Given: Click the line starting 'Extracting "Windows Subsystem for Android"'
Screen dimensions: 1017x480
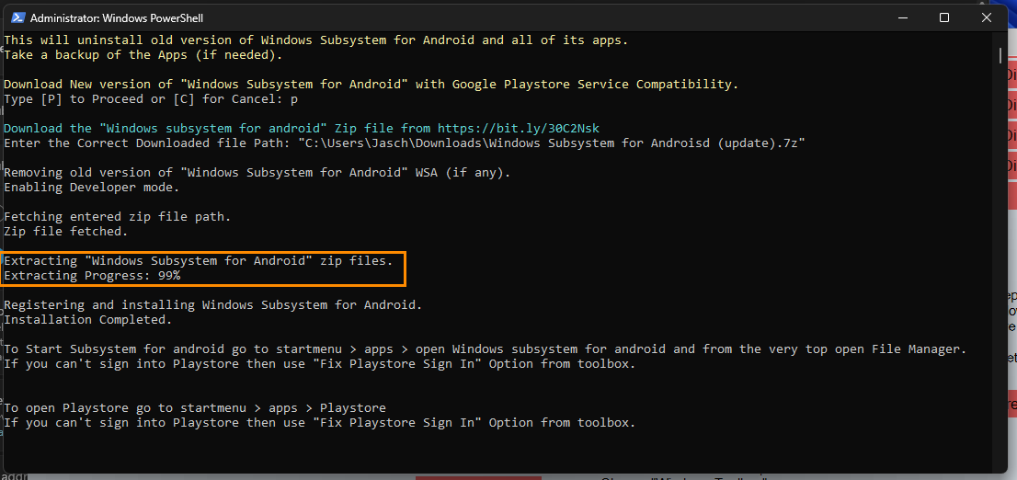Looking at the screenshot, I should [199, 261].
